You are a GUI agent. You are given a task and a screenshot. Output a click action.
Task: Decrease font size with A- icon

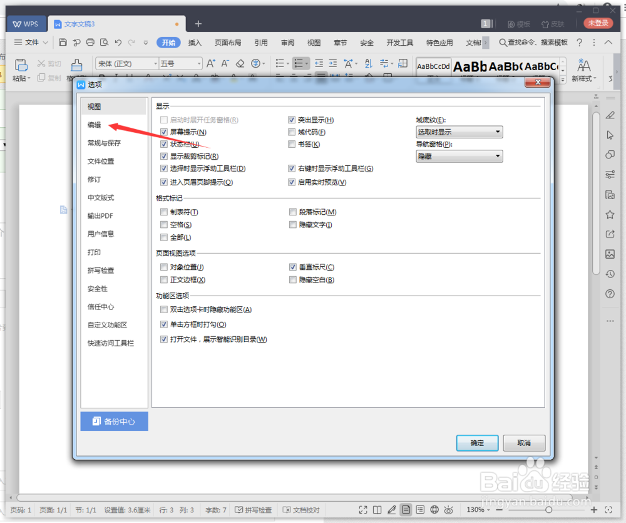click(225, 63)
